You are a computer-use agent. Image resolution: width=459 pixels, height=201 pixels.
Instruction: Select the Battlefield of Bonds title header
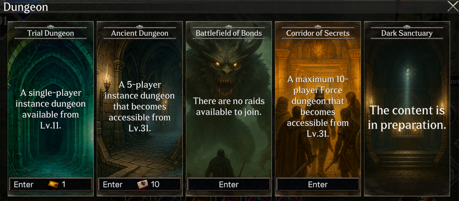[229, 33]
